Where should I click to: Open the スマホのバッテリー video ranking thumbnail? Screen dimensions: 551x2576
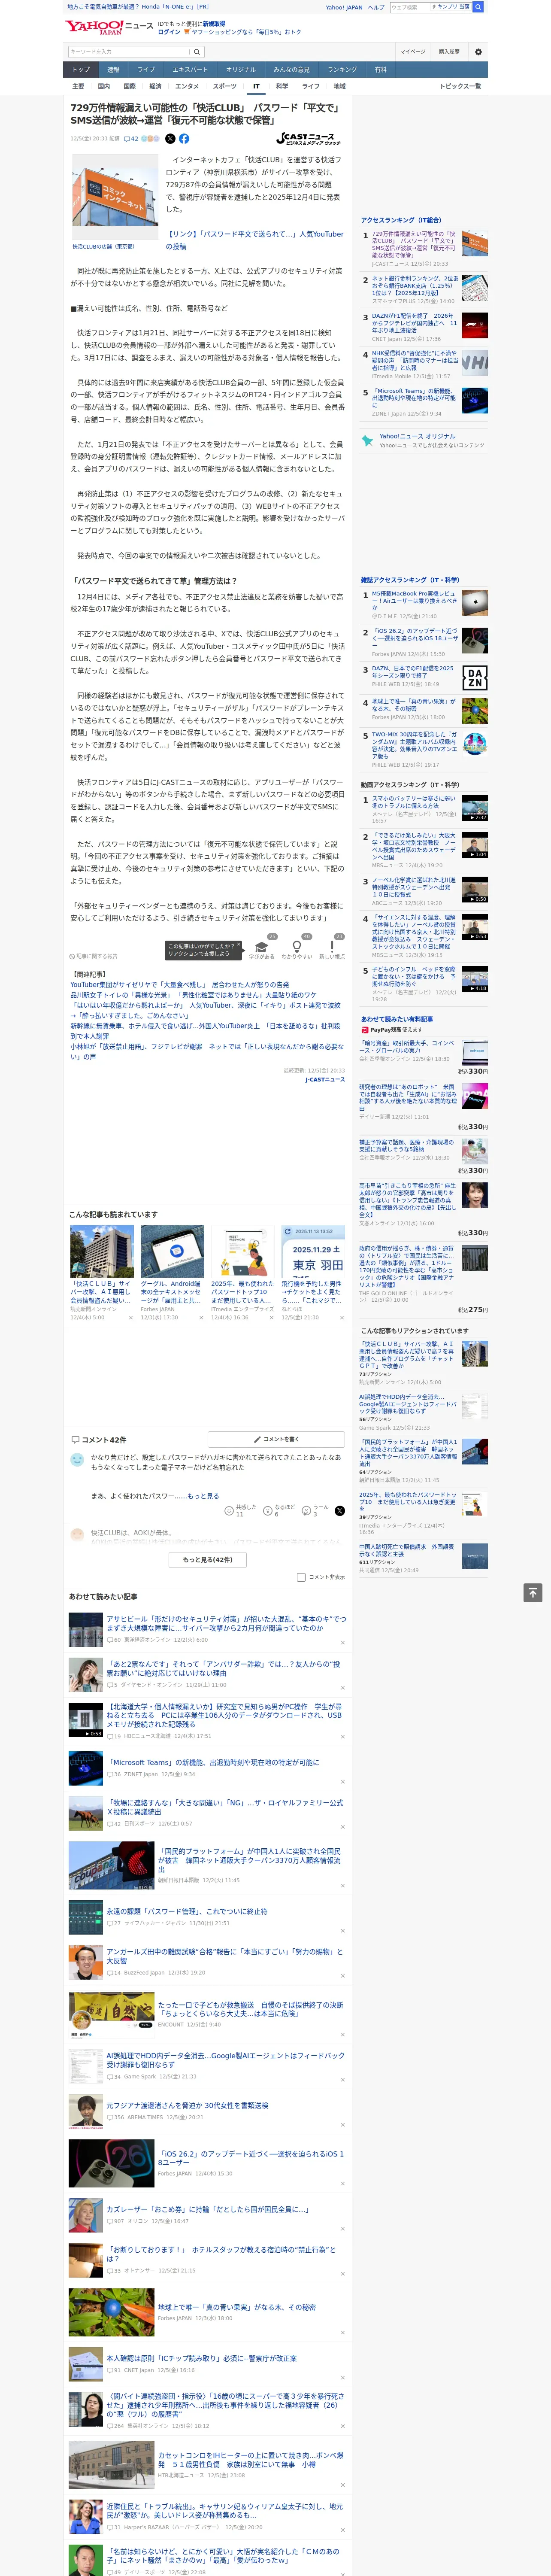click(475, 808)
